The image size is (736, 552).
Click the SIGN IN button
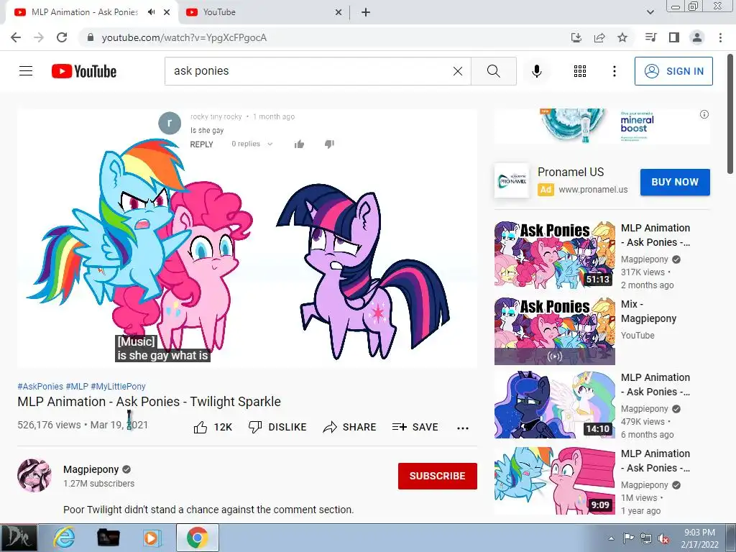pyautogui.click(x=673, y=71)
